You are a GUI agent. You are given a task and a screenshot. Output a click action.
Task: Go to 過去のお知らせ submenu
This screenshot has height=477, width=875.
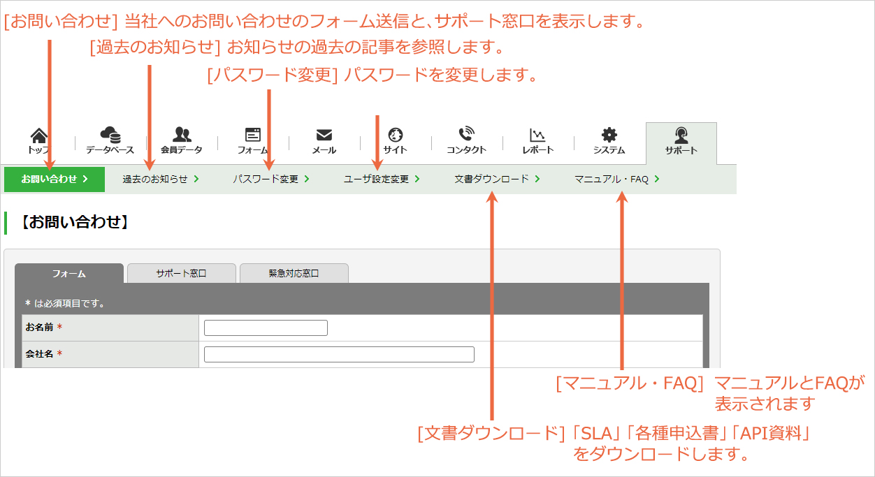pos(161,179)
